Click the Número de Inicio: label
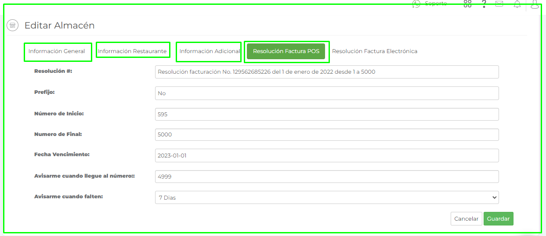 coord(59,113)
